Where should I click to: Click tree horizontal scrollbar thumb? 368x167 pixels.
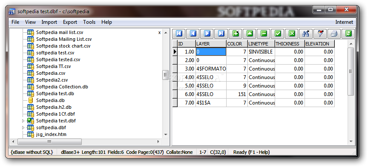(x=49, y=142)
